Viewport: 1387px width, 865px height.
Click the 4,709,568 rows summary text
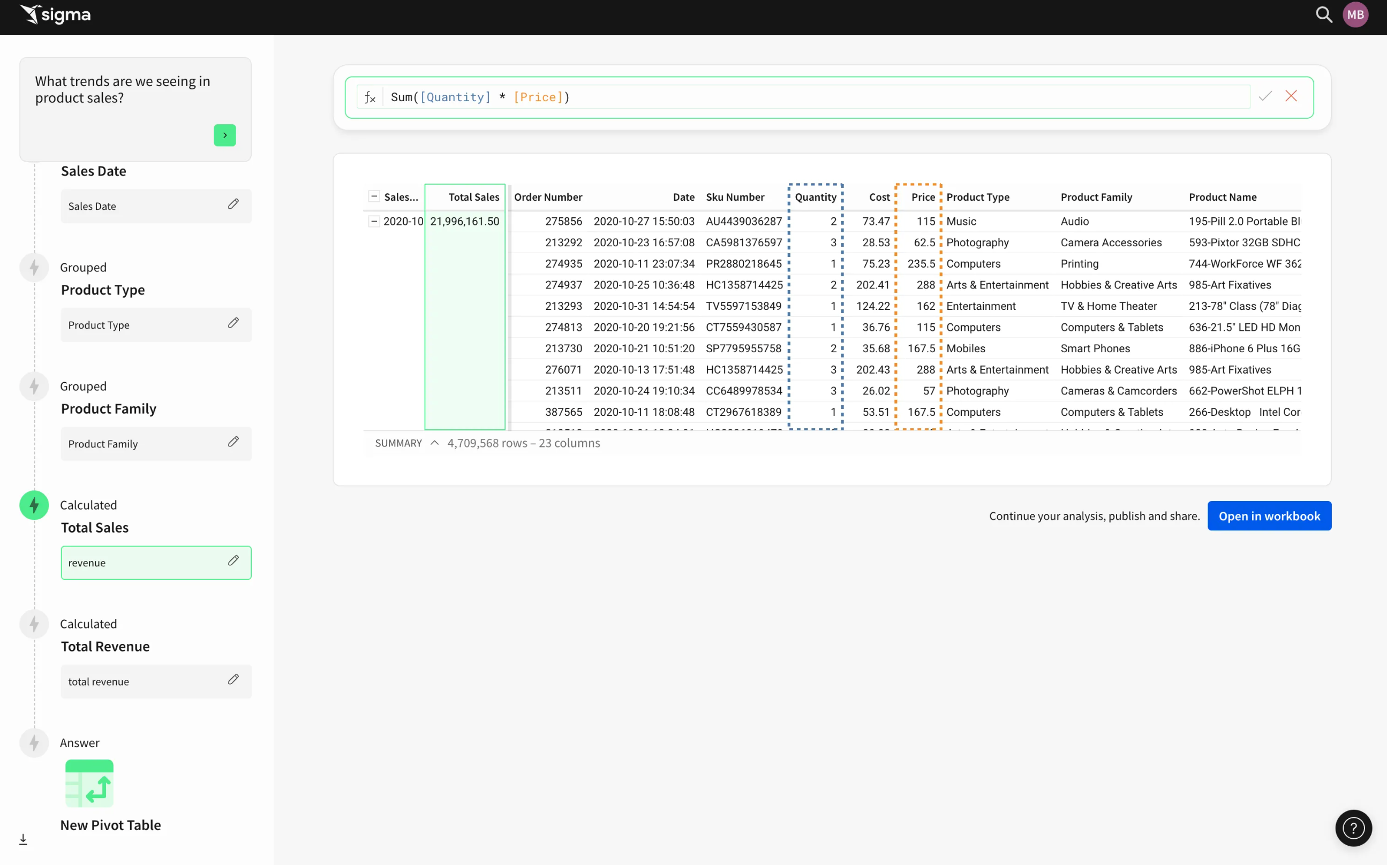pos(523,443)
